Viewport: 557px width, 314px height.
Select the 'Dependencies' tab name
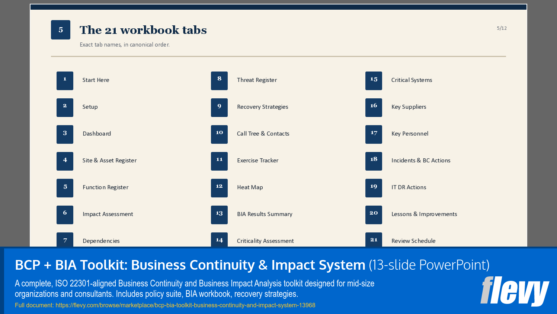tap(101, 241)
